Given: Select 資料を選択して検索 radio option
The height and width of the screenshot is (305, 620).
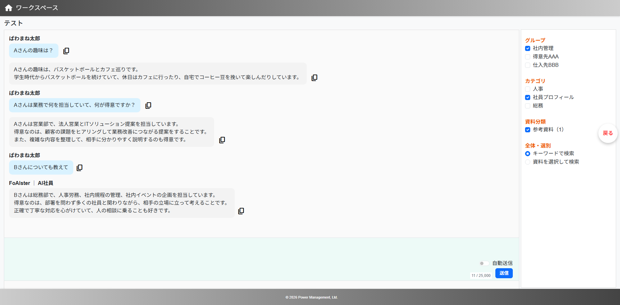Looking at the screenshot, I should coord(528,162).
